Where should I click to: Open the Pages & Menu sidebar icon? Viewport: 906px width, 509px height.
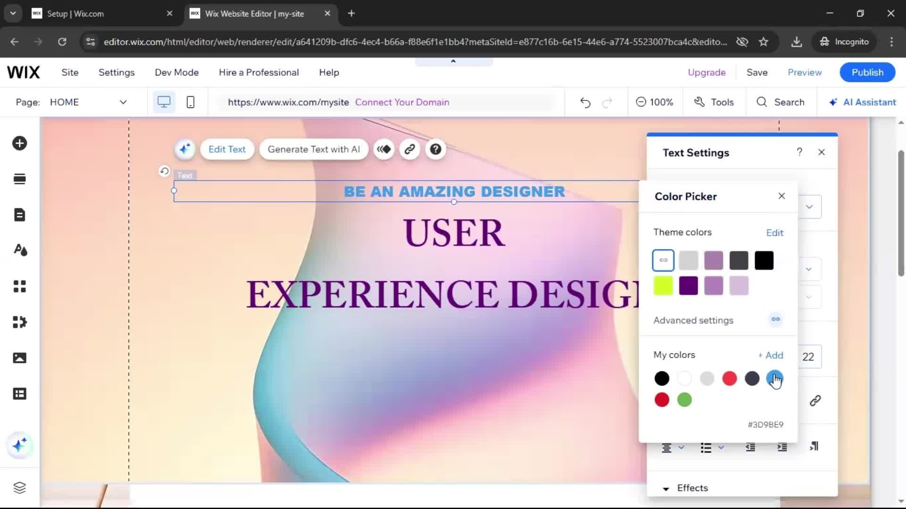[x=19, y=215]
